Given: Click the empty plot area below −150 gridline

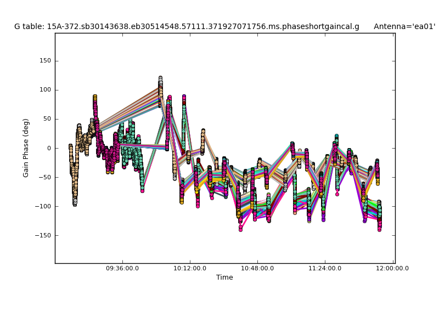Looking at the screenshot, I should 219,249.
